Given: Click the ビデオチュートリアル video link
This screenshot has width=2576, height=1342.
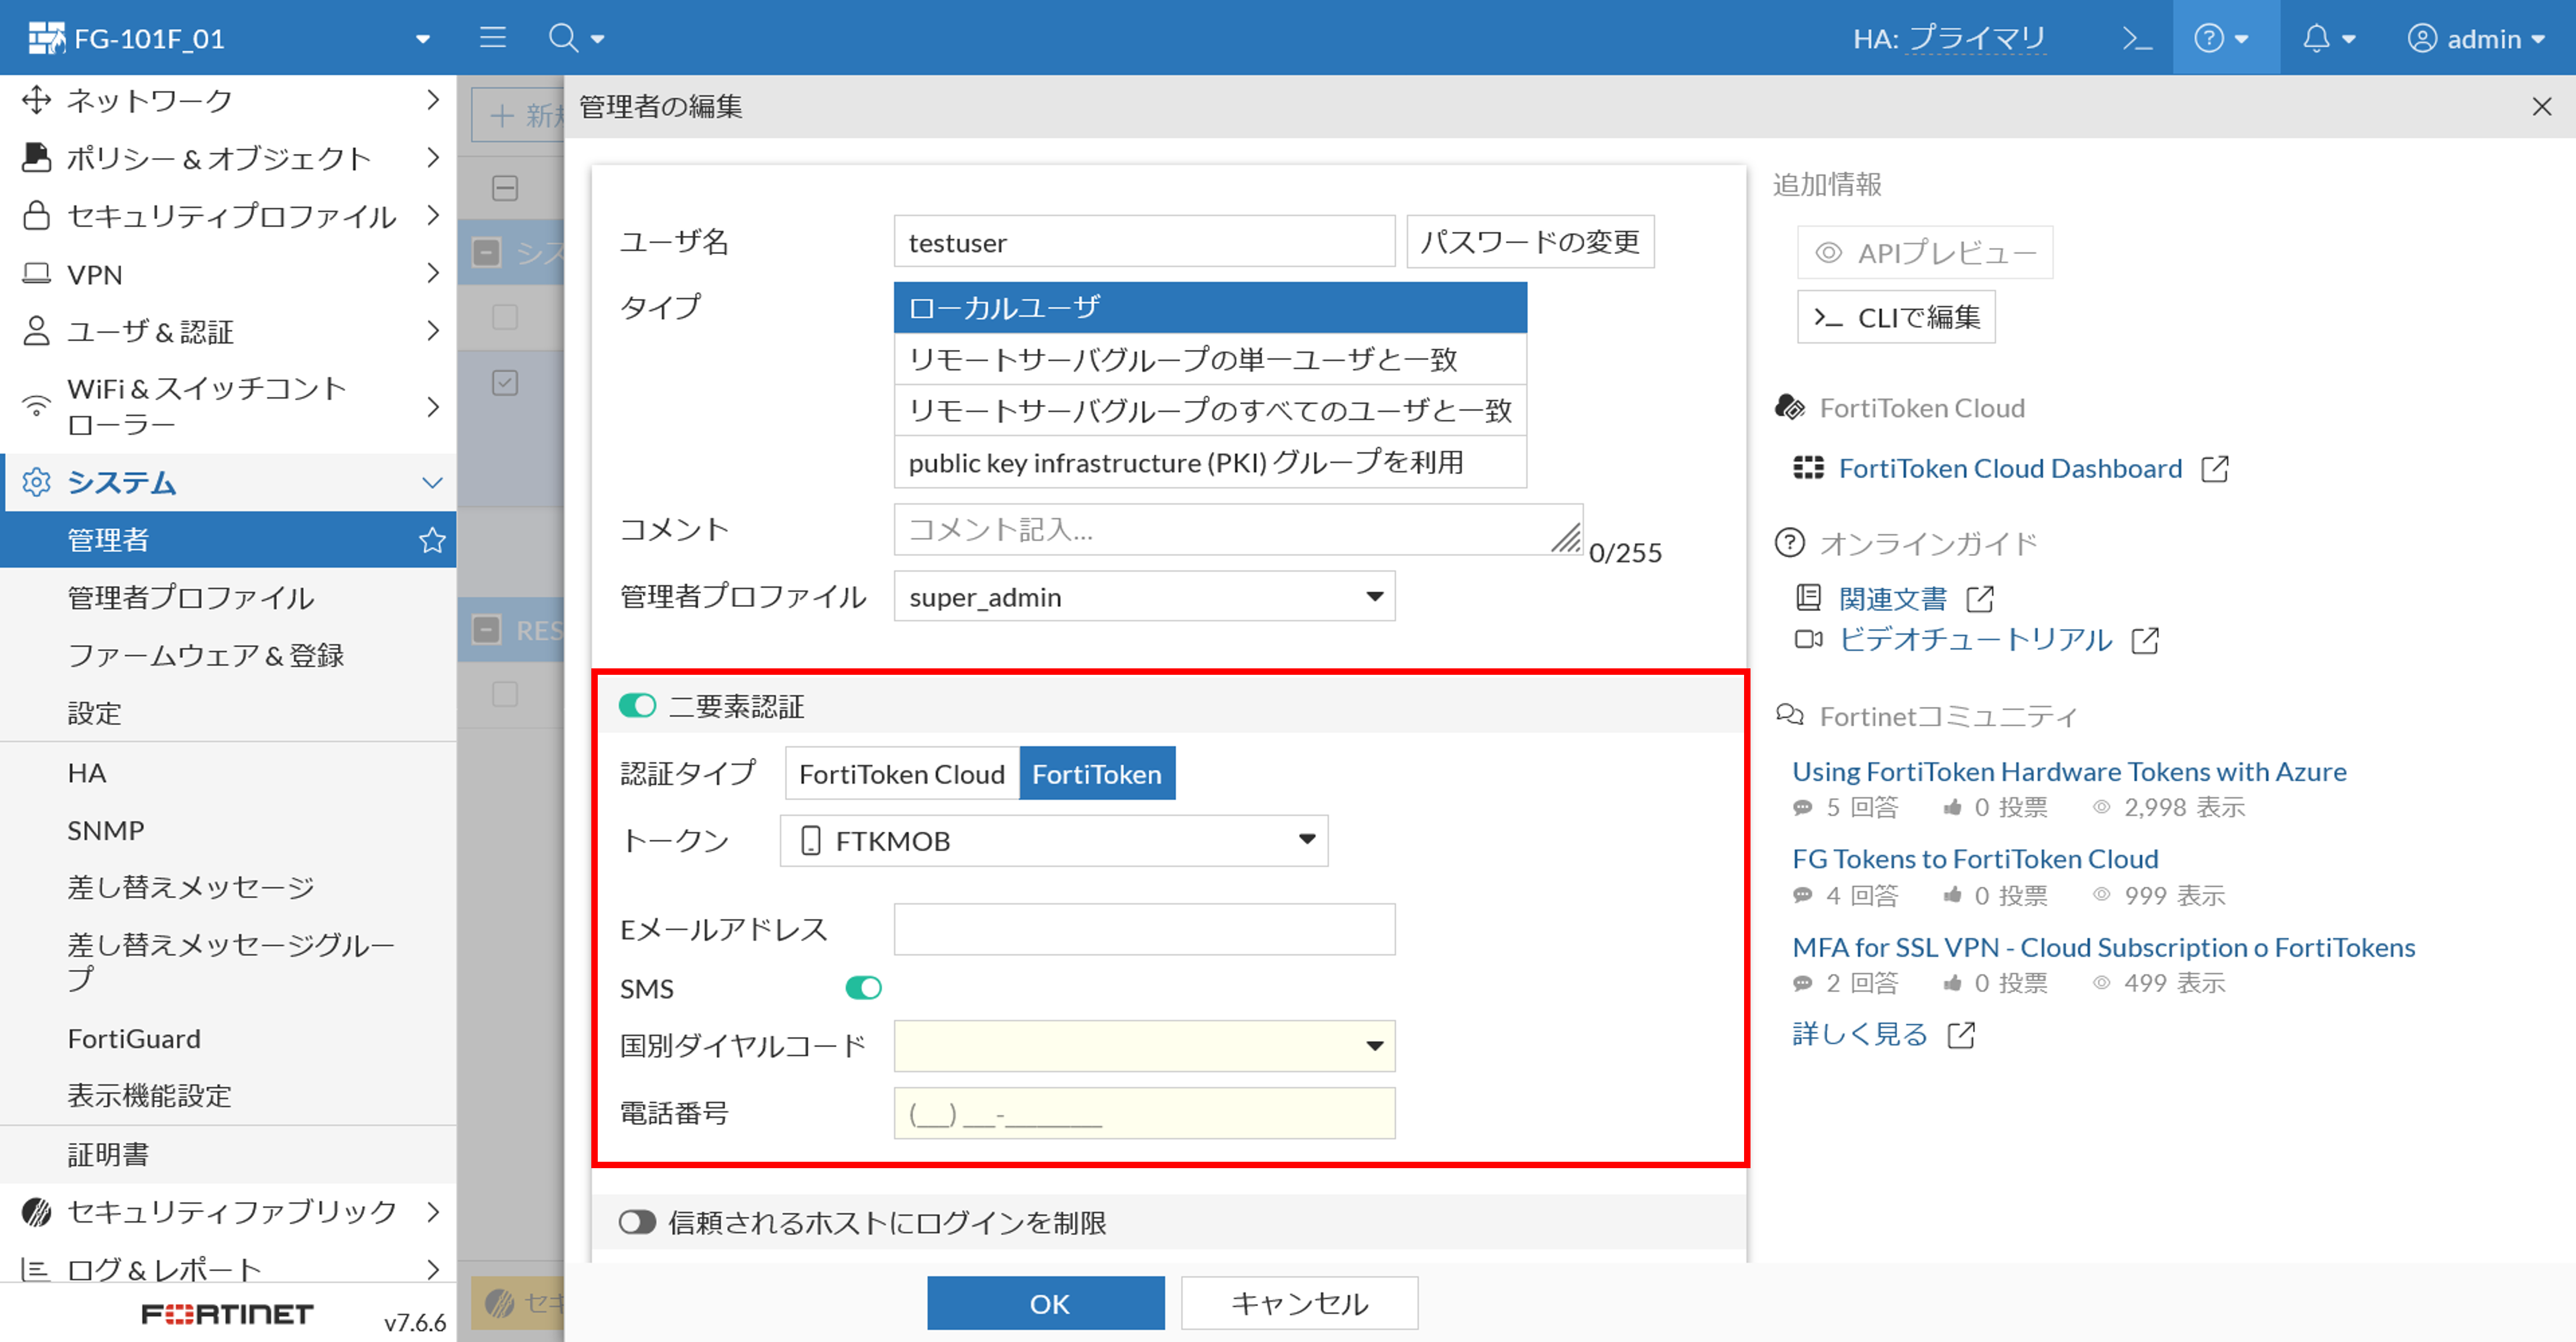Looking at the screenshot, I should click(x=1975, y=640).
